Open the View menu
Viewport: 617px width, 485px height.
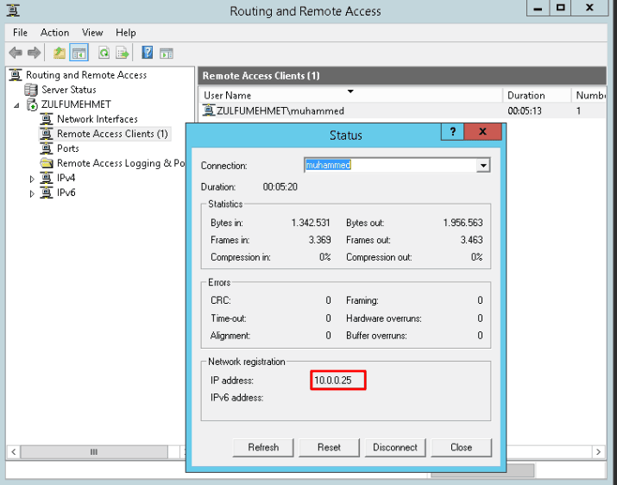[92, 33]
